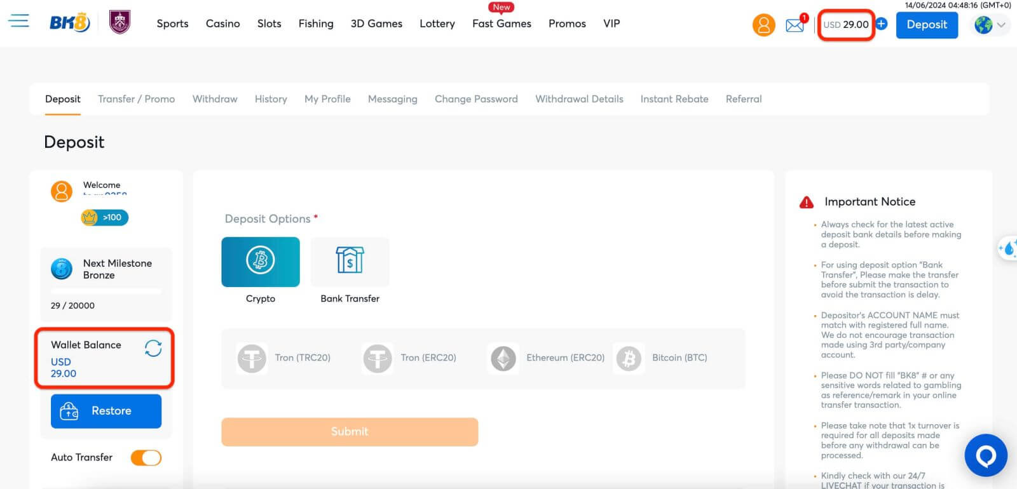Expand the language globe dropdown
The width and height of the screenshot is (1017, 489).
coord(991,25)
